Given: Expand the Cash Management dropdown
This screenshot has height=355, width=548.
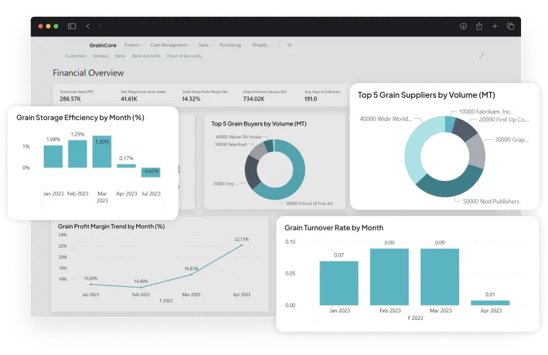Looking at the screenshot, I should 170,45.
